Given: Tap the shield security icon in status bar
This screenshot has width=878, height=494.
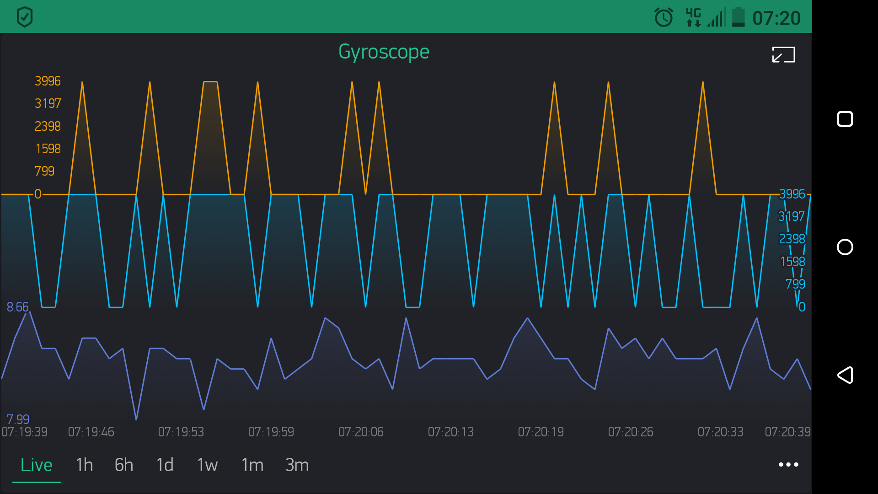Looking at the screenshot, I should pos(25,17).
